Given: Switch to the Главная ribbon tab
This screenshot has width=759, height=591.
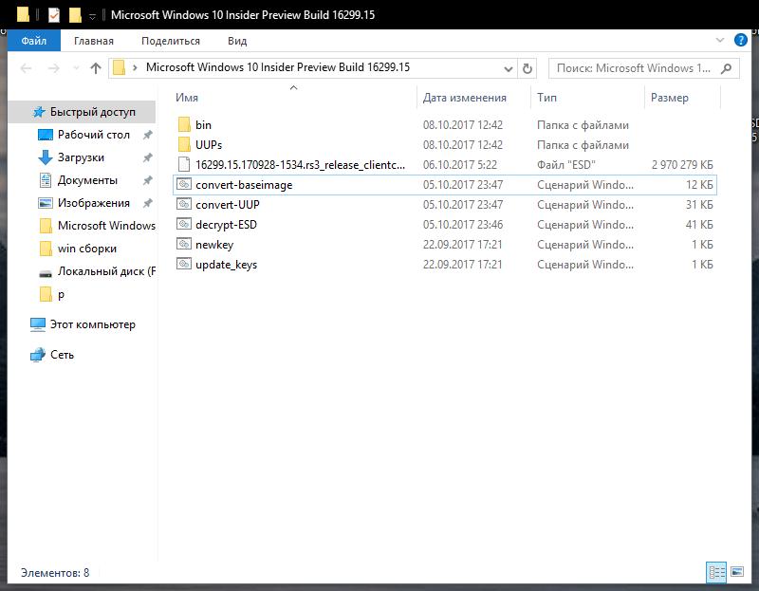Looking at the screenshot, I should [x=93, y=41].
